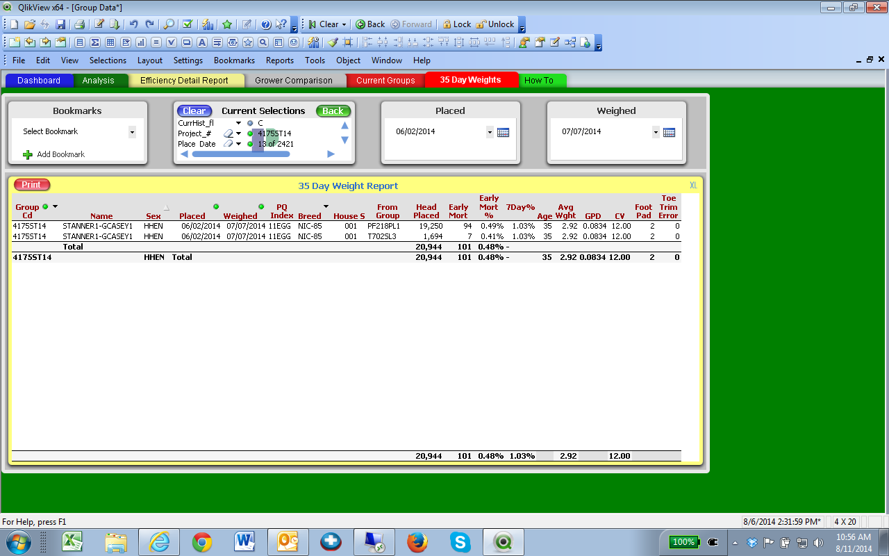Open CurrHist_fl selection dropdown arrow
Screen dimensions: 889x556
click(x=239, y=123)
